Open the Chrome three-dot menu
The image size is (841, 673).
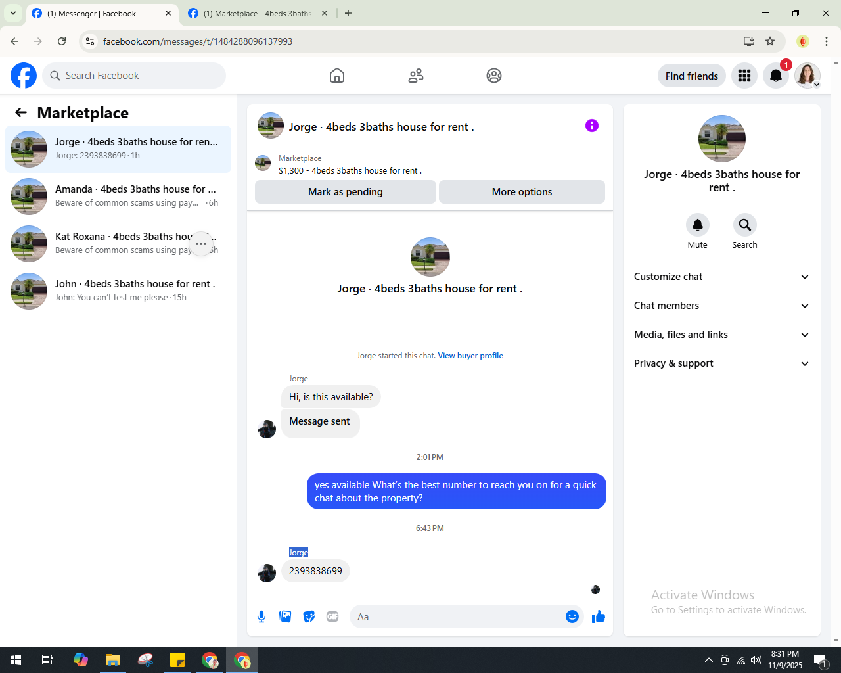pos(827,41)
